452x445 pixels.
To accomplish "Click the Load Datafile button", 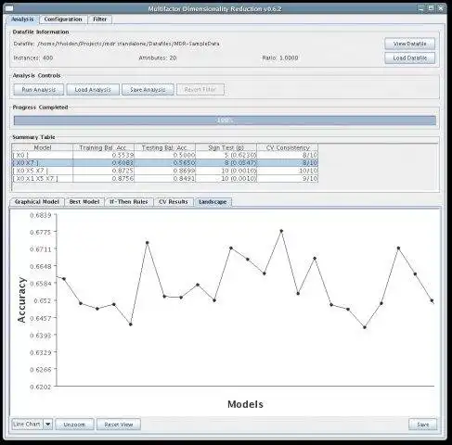I will [x=409, y=58].
